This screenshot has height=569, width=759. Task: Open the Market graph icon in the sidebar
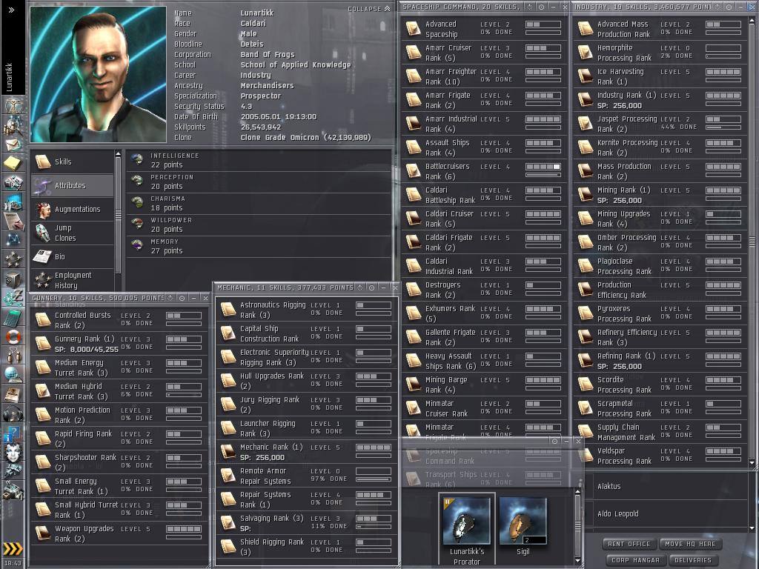tap(13, 202)
